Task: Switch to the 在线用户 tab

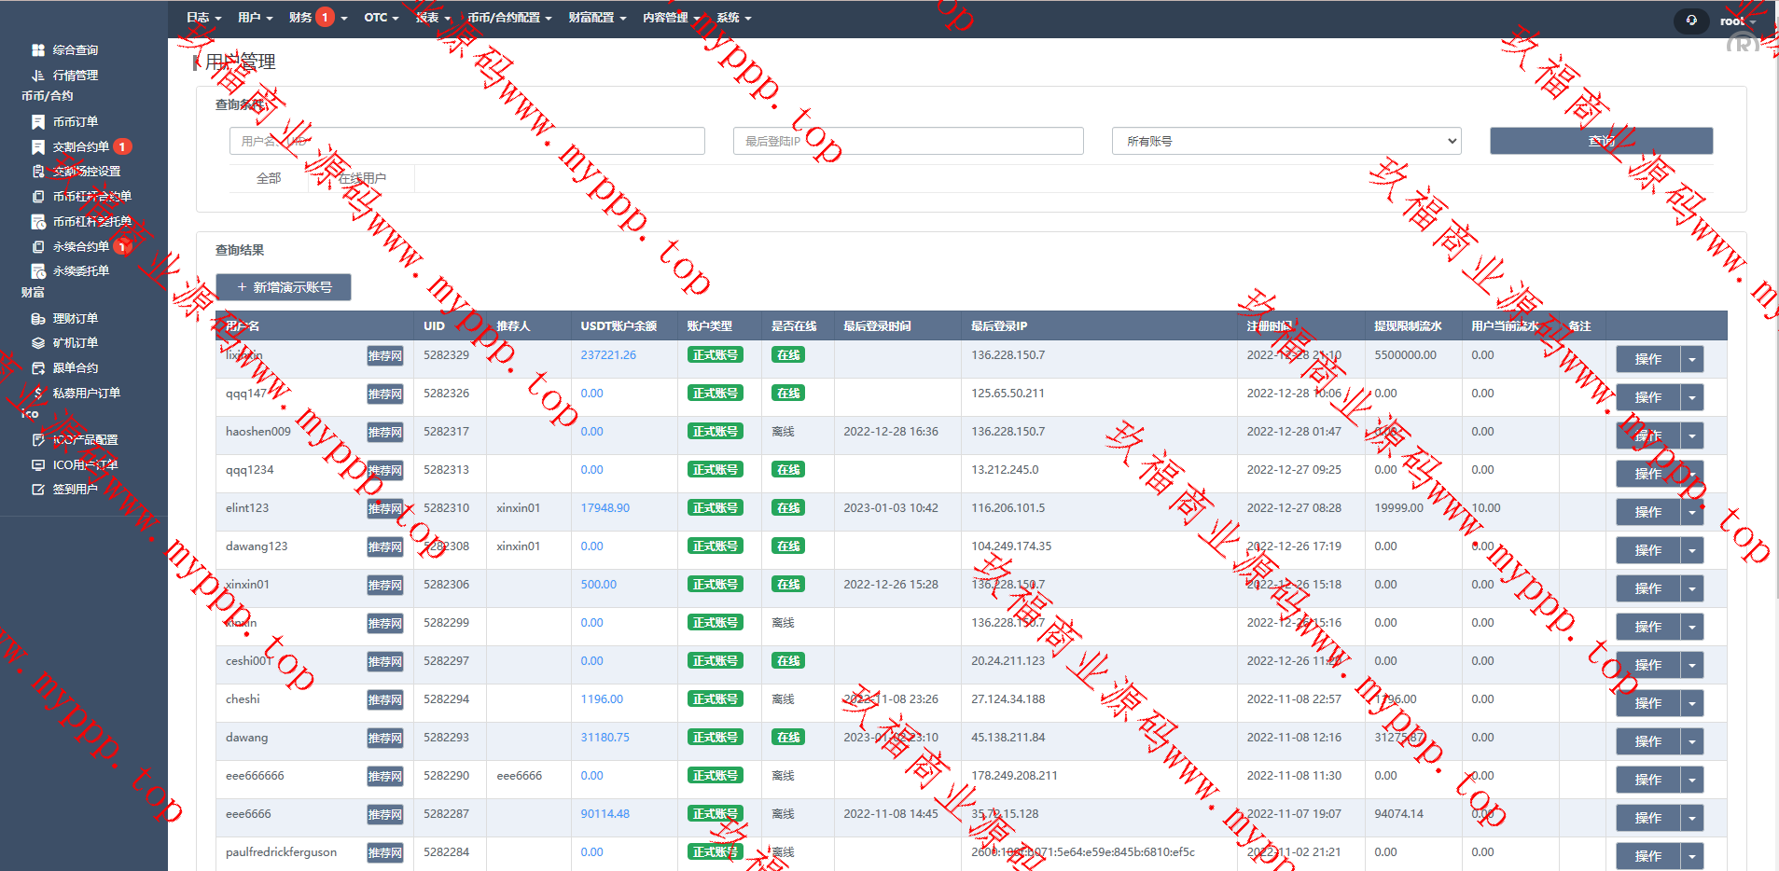Action: (362, 178)
